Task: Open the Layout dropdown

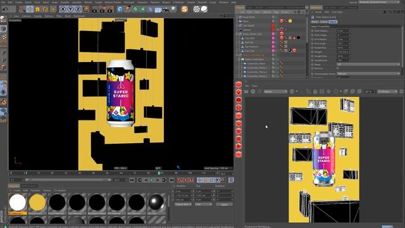Action: (379, 2)
